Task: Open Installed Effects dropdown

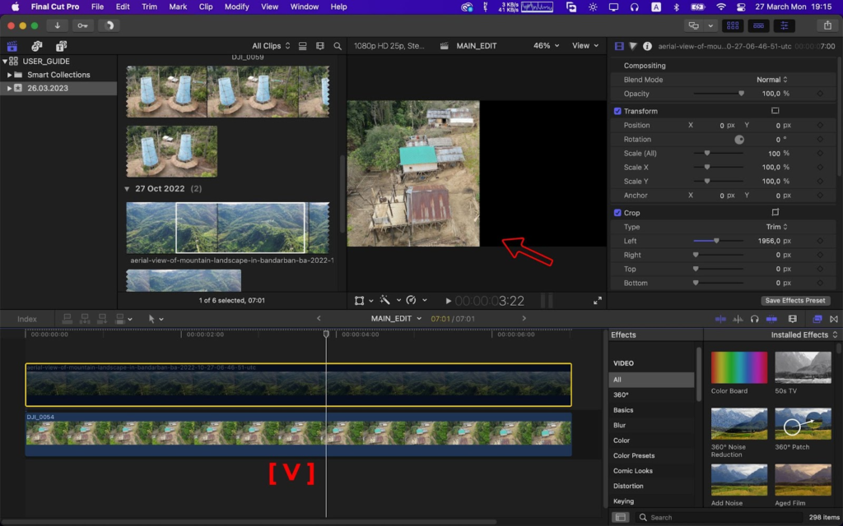Action: coord(803,335)
